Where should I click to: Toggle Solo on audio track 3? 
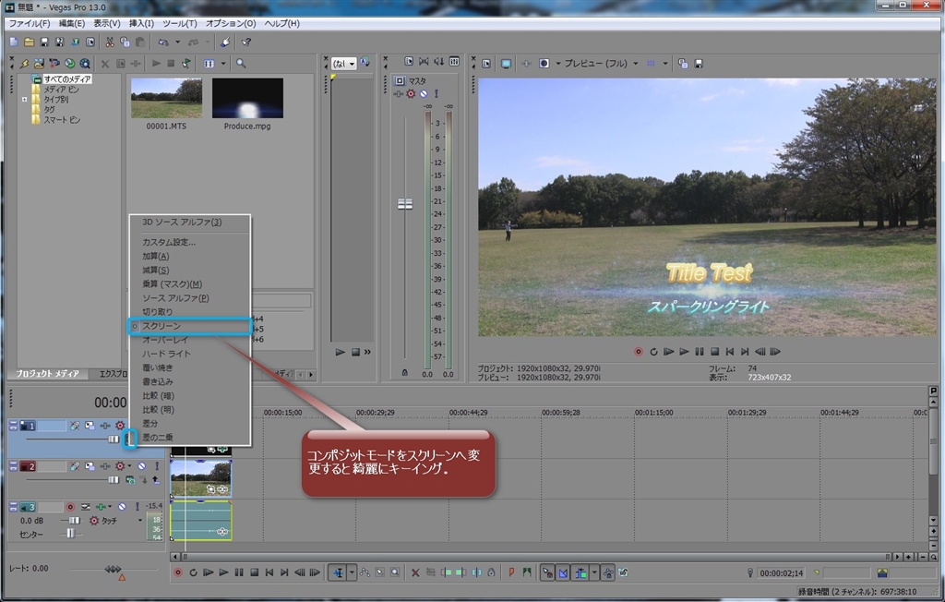click(x=137, y=507)
